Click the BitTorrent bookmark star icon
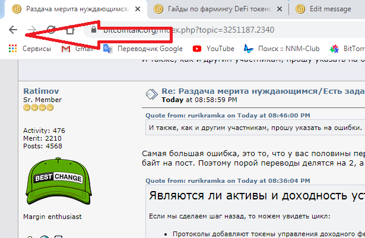365x238 pixels. (x=334, y=49)
